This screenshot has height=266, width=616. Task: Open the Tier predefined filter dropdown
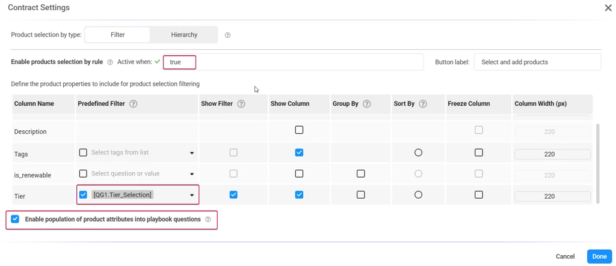click(192, 195)
